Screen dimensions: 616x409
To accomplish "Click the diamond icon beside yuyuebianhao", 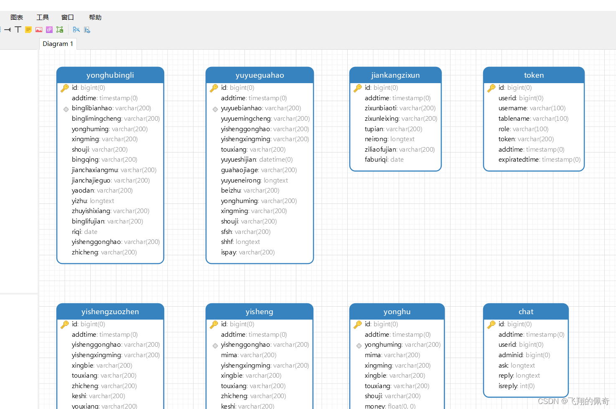I will click(215, 109).
